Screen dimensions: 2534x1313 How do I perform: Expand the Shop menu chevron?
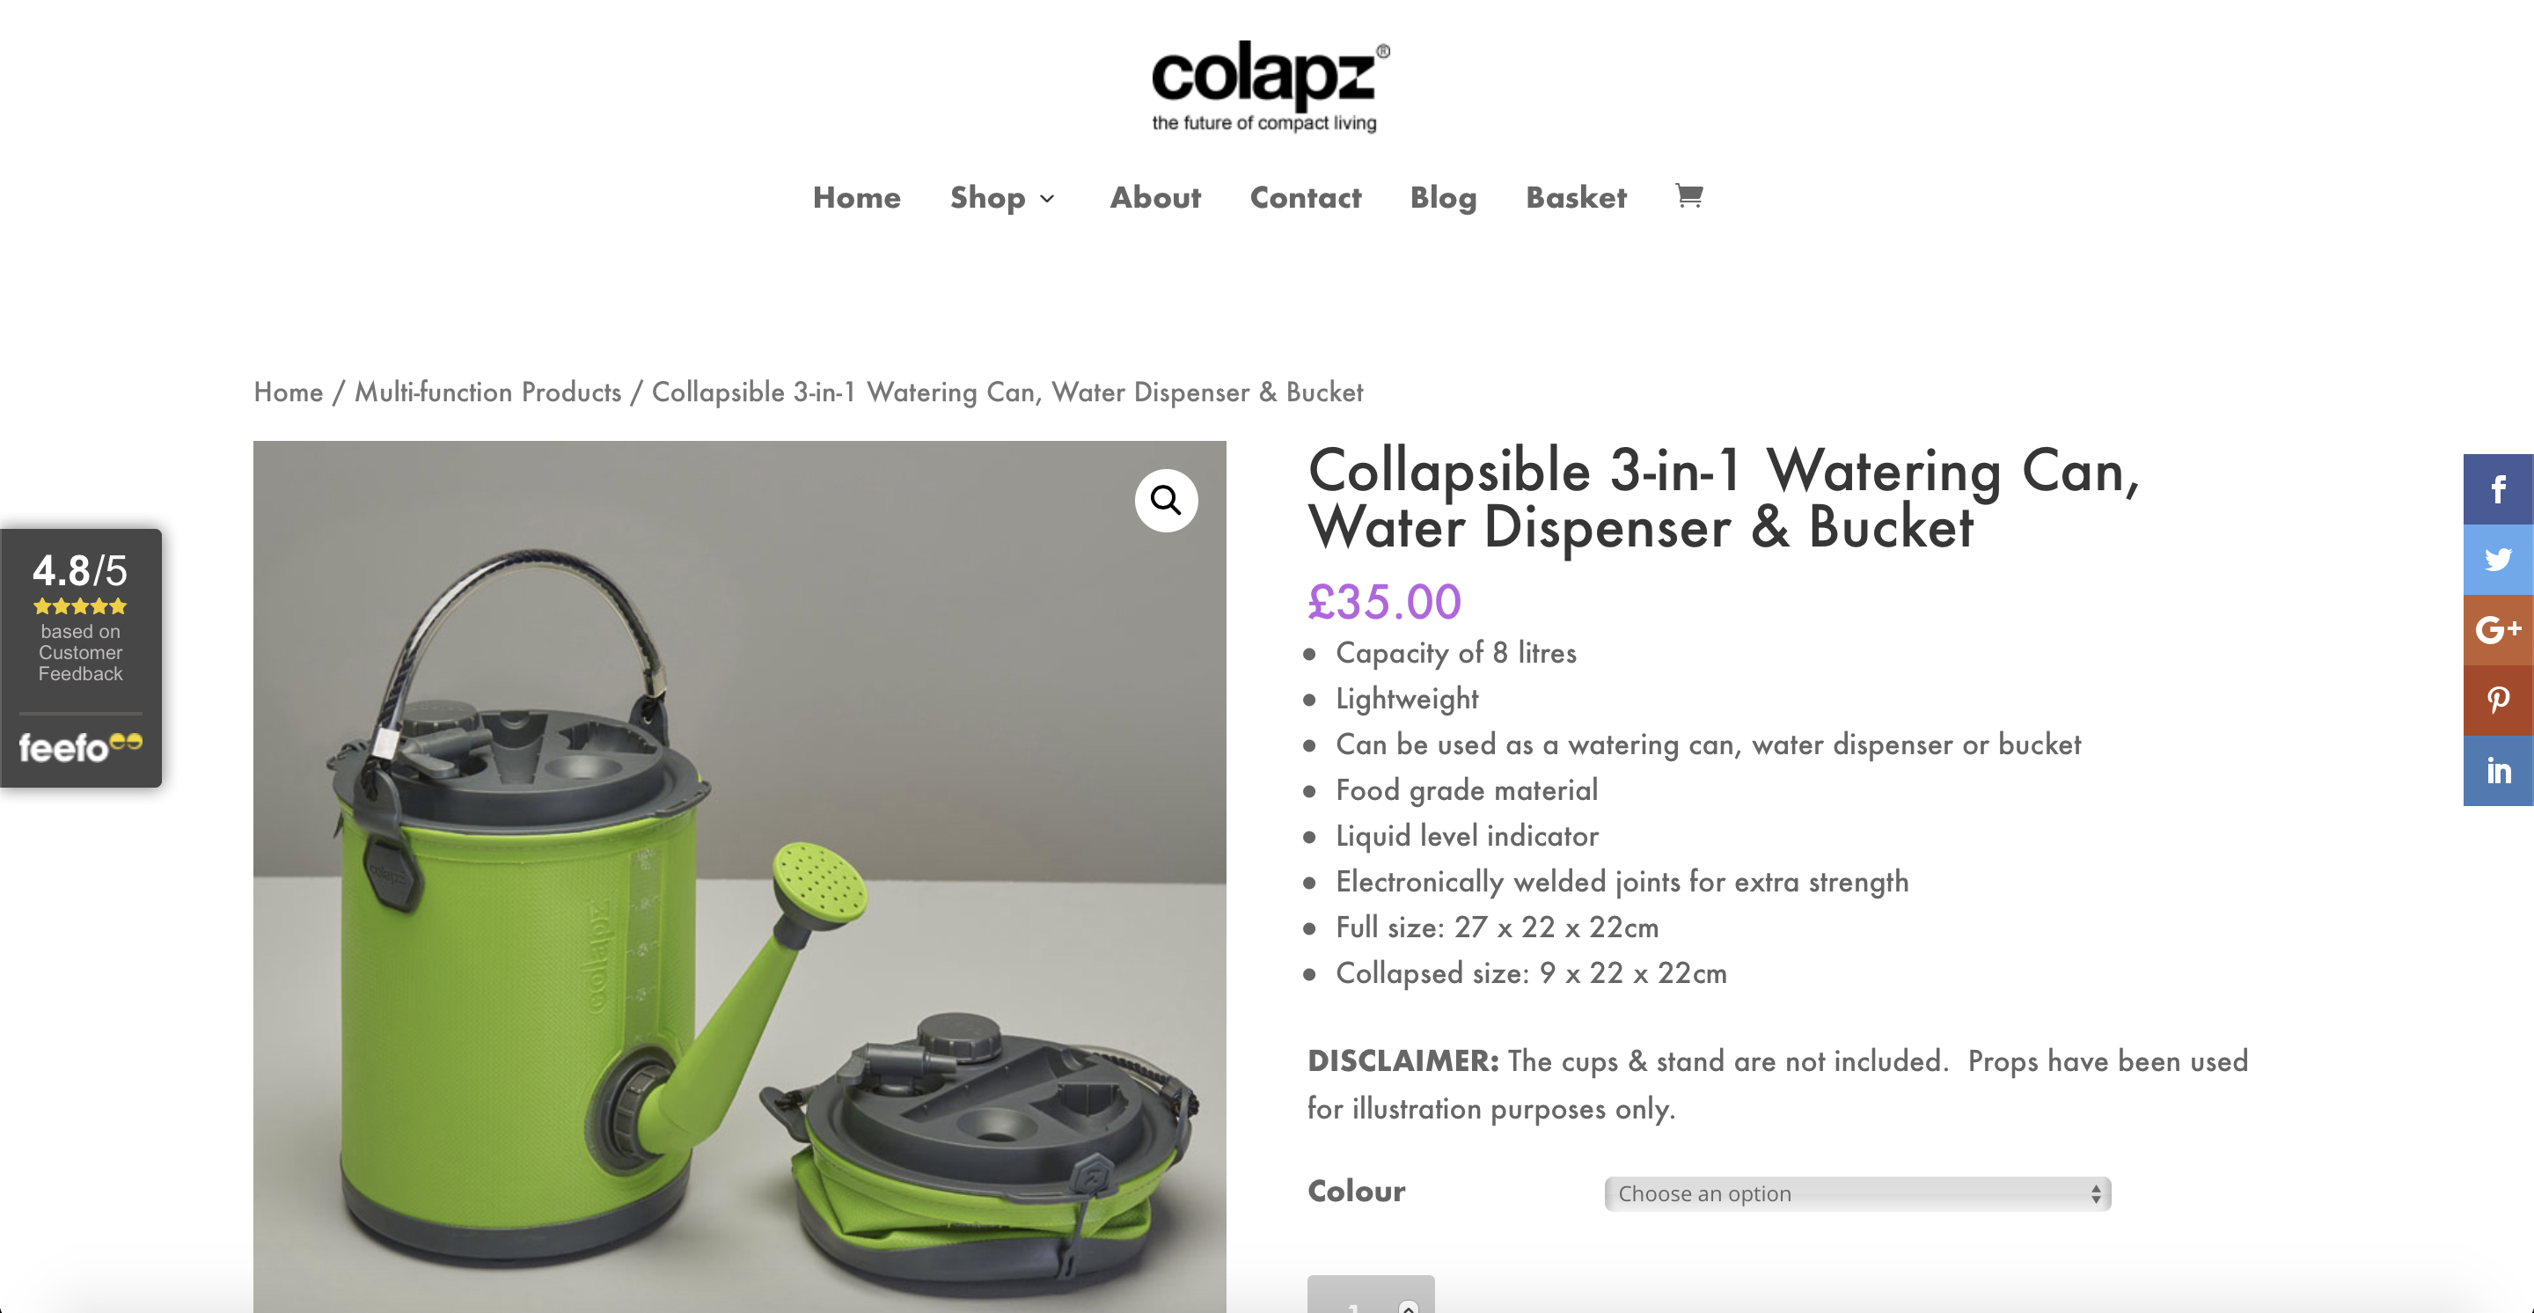click(x=1048, y=199)
